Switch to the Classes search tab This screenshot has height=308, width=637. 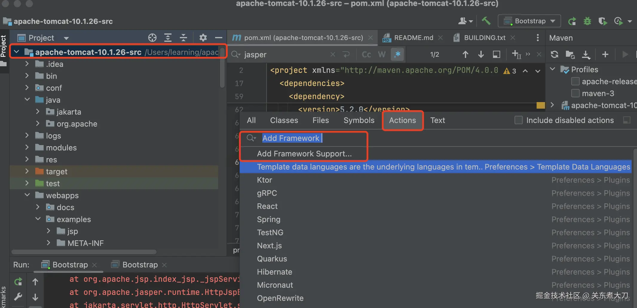(284, 120)
